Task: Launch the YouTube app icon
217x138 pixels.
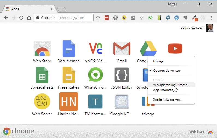Action: [175, 49]
